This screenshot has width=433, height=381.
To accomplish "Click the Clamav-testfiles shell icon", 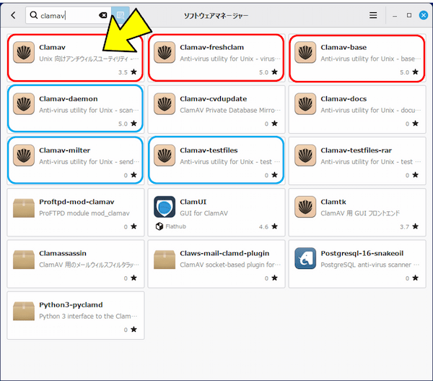I will click(165, 155).
